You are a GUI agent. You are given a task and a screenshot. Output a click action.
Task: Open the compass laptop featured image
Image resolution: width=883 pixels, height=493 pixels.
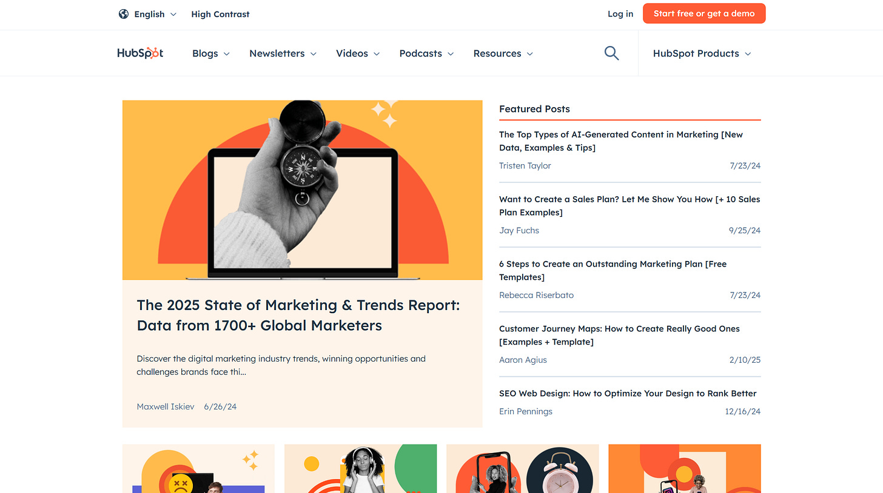303,190
